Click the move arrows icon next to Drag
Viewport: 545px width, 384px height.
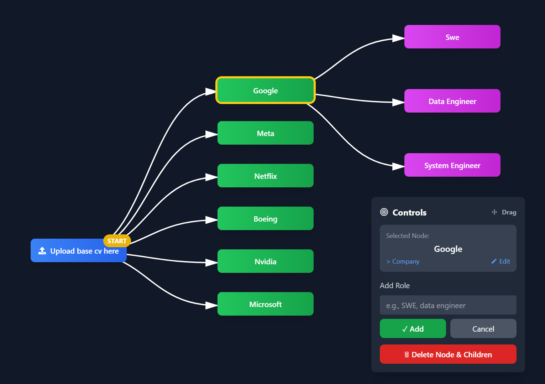coord(494,212)
